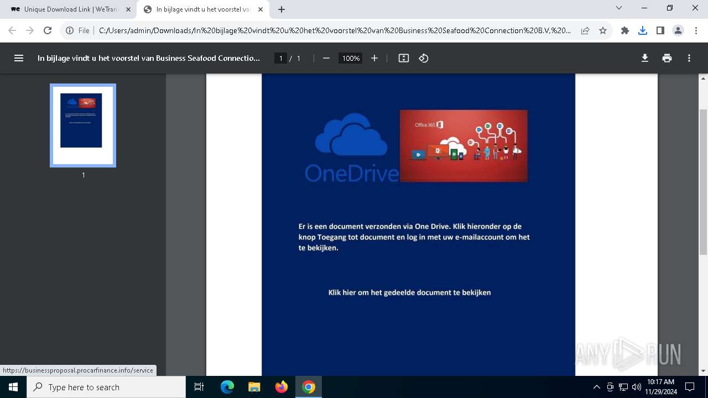Click 'Klik hier om het gedeelde document' link
The image size is (708, 398).
[x=409, y=292]
